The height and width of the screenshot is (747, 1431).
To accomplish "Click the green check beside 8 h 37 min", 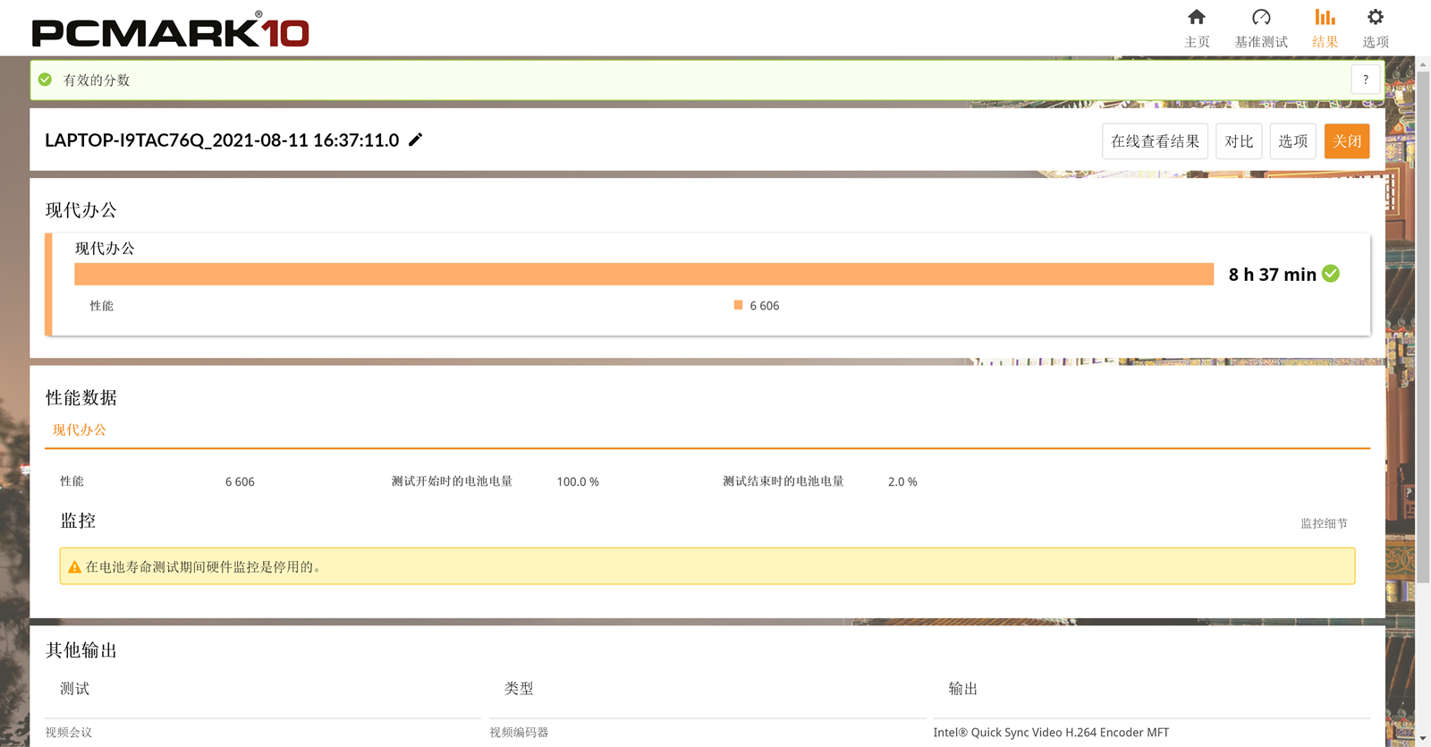I will click(x=1331, y=274).
